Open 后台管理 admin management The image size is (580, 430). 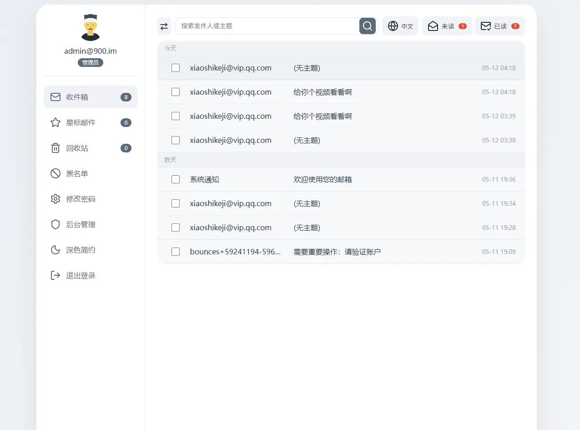pos(91,224)
